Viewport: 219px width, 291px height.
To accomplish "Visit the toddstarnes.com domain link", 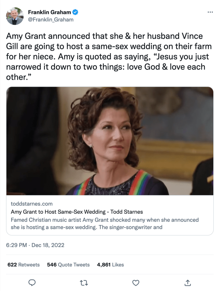I will coord(32,204).
